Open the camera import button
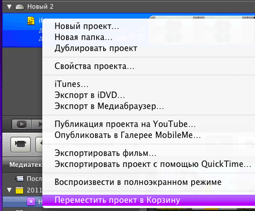 coord(20,144)
